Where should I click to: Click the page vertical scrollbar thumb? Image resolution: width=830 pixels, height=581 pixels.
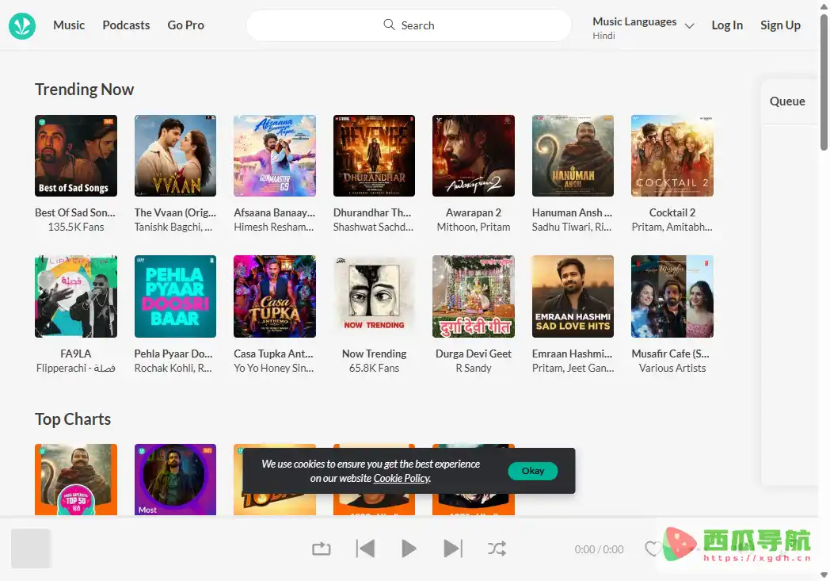tap(824, 82)
